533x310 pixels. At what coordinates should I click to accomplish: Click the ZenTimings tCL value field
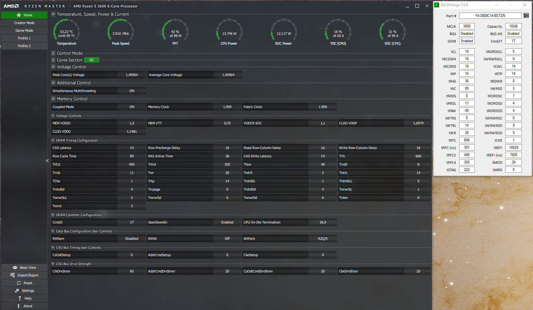point(467,51)
